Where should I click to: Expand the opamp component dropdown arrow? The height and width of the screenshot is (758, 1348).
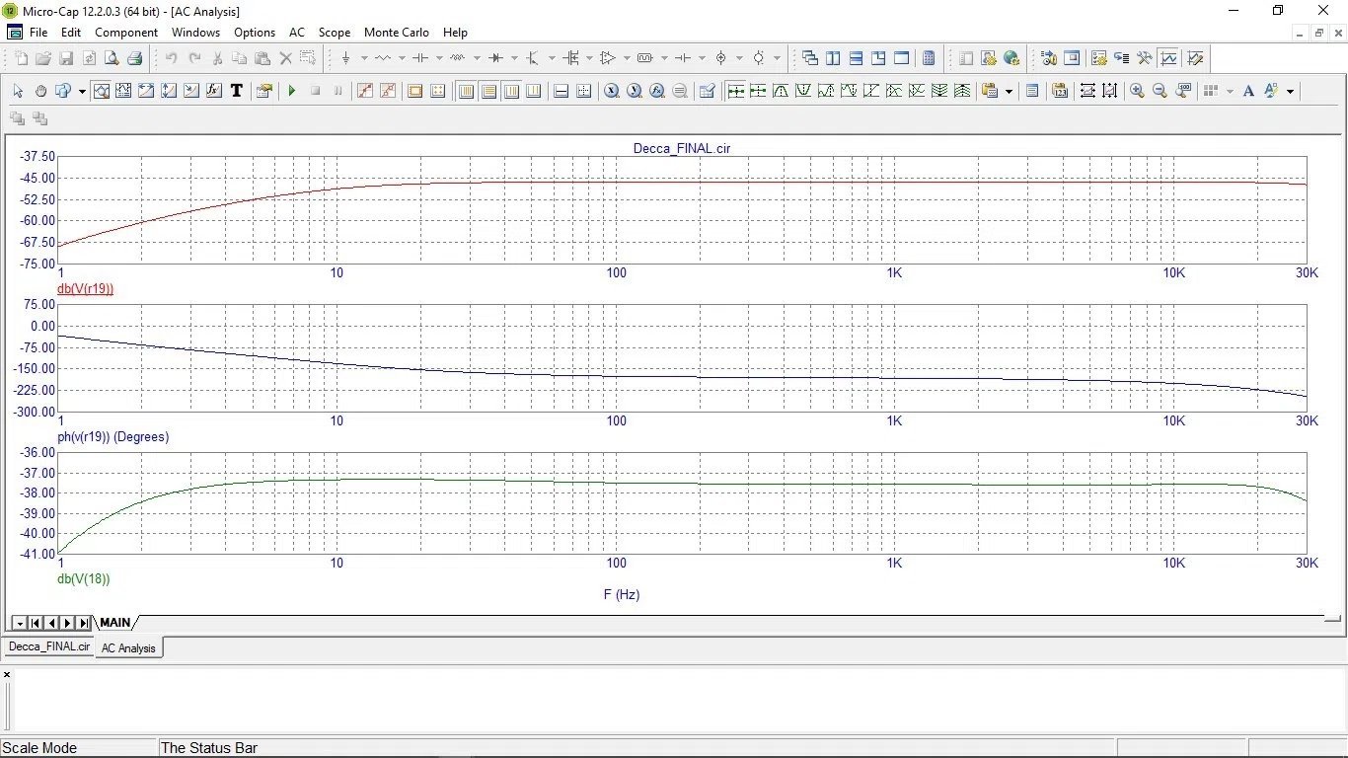[x=627, y=58]
